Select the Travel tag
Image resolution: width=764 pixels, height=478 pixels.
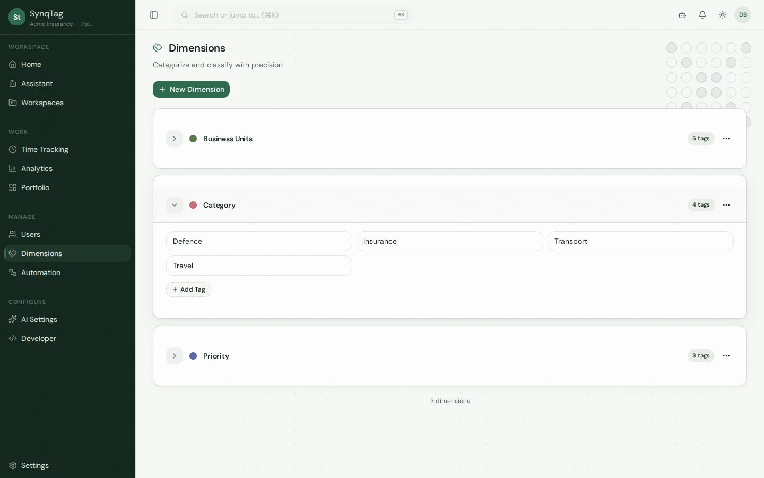[x=259, y=266]
